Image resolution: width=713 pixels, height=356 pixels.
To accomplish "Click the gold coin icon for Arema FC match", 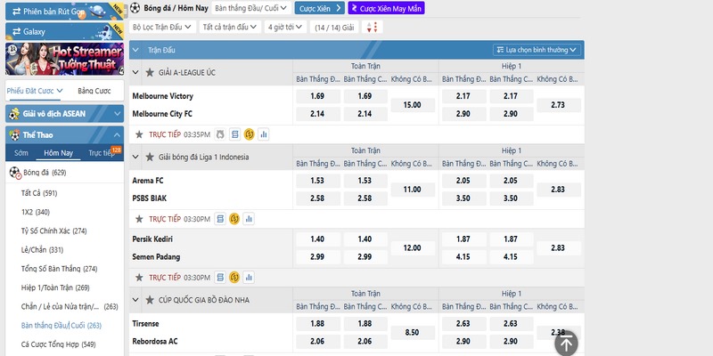I will 234,219.
